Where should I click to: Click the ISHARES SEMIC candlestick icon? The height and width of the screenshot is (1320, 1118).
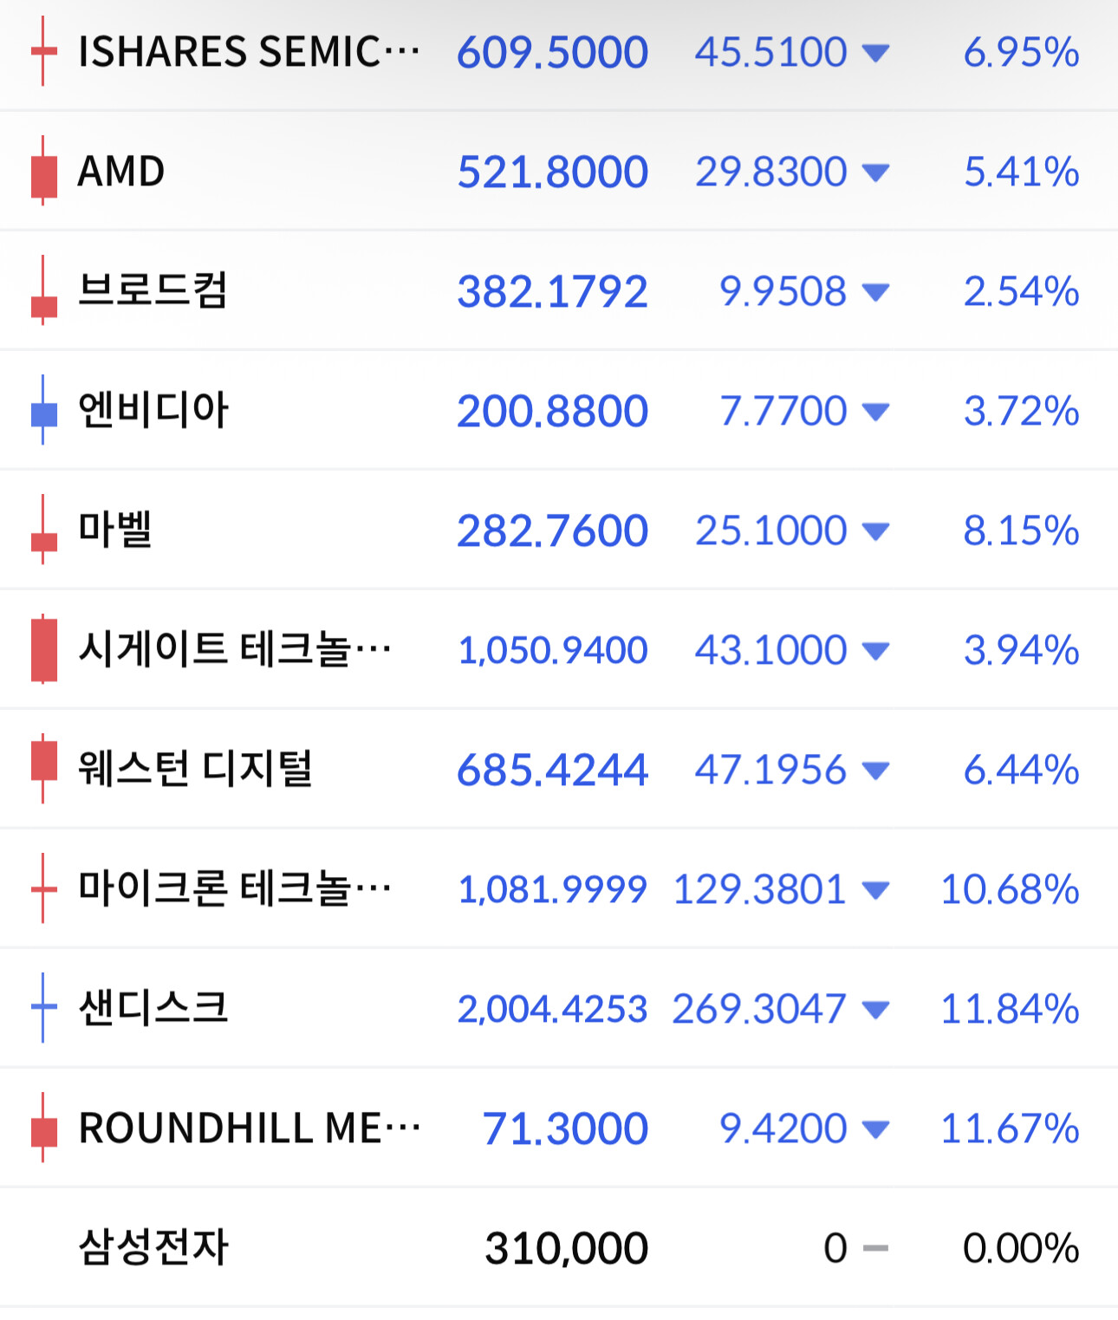(43, 51)
